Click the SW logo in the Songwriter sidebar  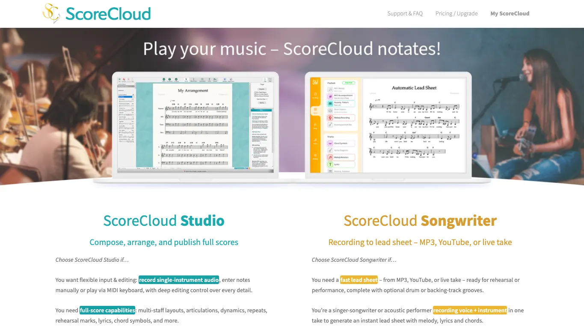pyautogui.click(x=315, y=81)
